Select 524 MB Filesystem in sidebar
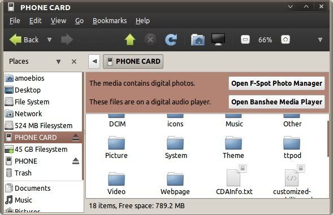 (43, 126)
